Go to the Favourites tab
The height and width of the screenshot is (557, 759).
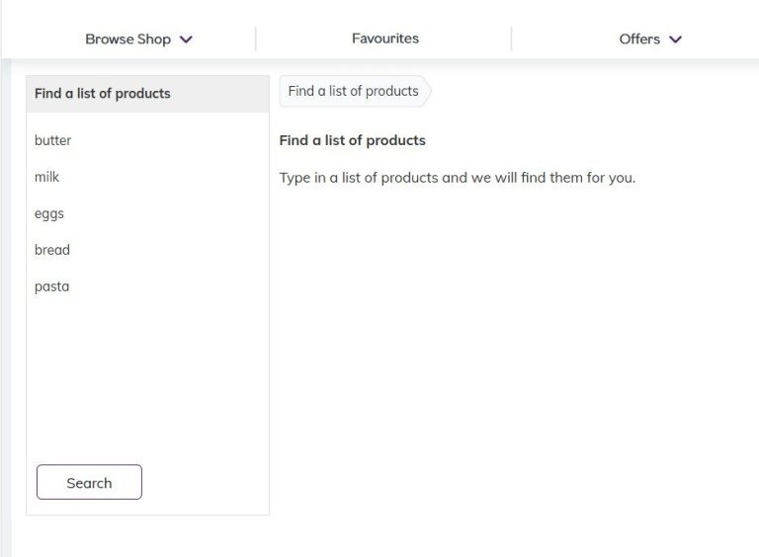(384, 39)
